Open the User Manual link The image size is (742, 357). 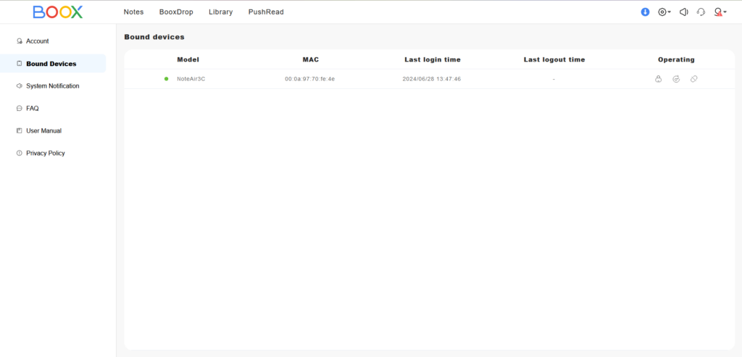click(43, 131)
